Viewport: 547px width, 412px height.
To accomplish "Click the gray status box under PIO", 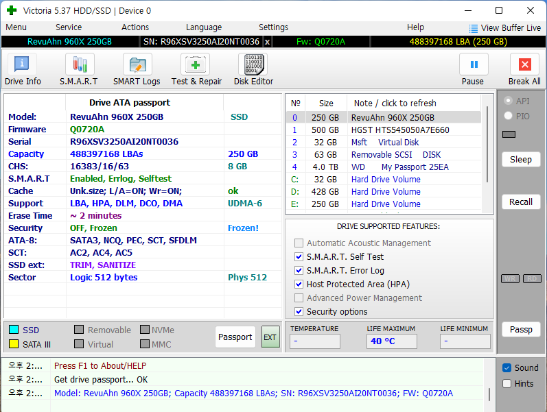I will 509,134.
